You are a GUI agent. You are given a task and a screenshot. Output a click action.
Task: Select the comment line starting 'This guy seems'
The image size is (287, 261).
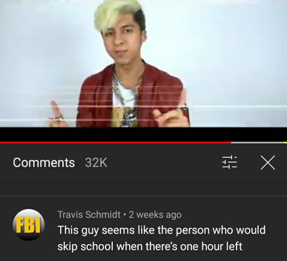[162, 230]
